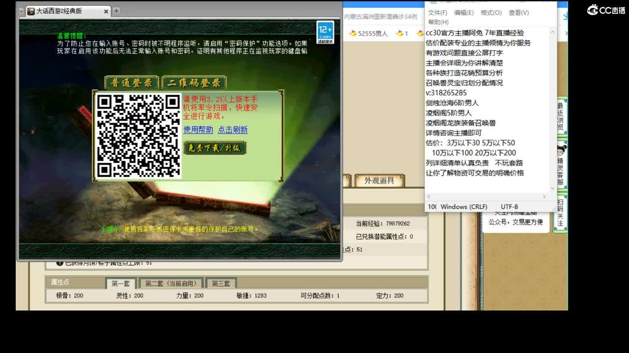Screen dimensions: 629x353
Task: Click 点击刷新 to refresh the QR code
Action: point(232,129)
